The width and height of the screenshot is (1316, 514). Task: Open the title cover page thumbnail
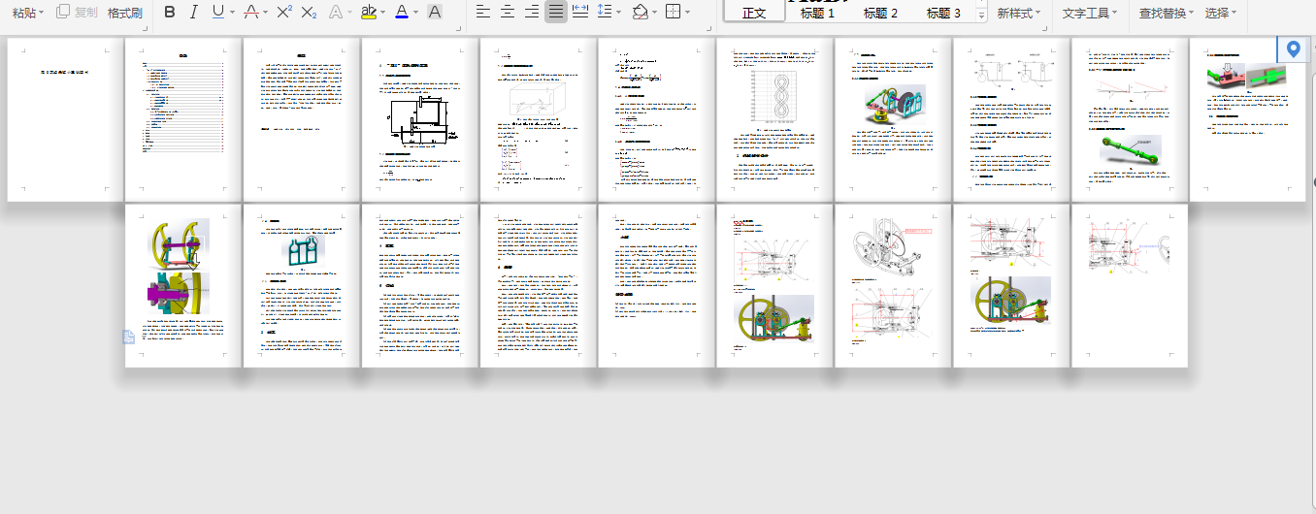(x=65, y=119)
